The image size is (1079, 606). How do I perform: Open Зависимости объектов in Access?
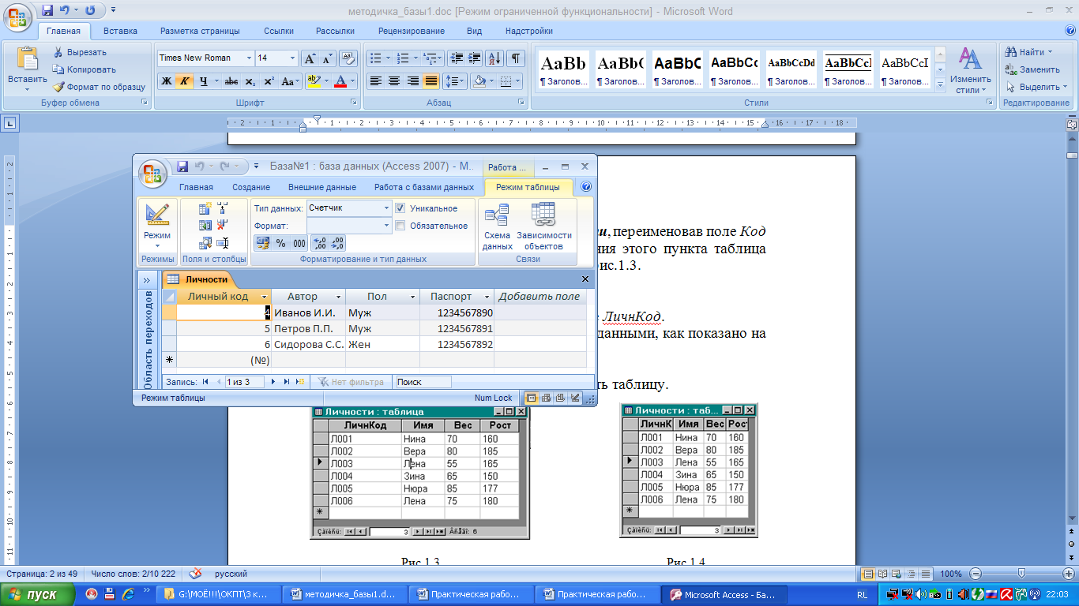(543, 226)
